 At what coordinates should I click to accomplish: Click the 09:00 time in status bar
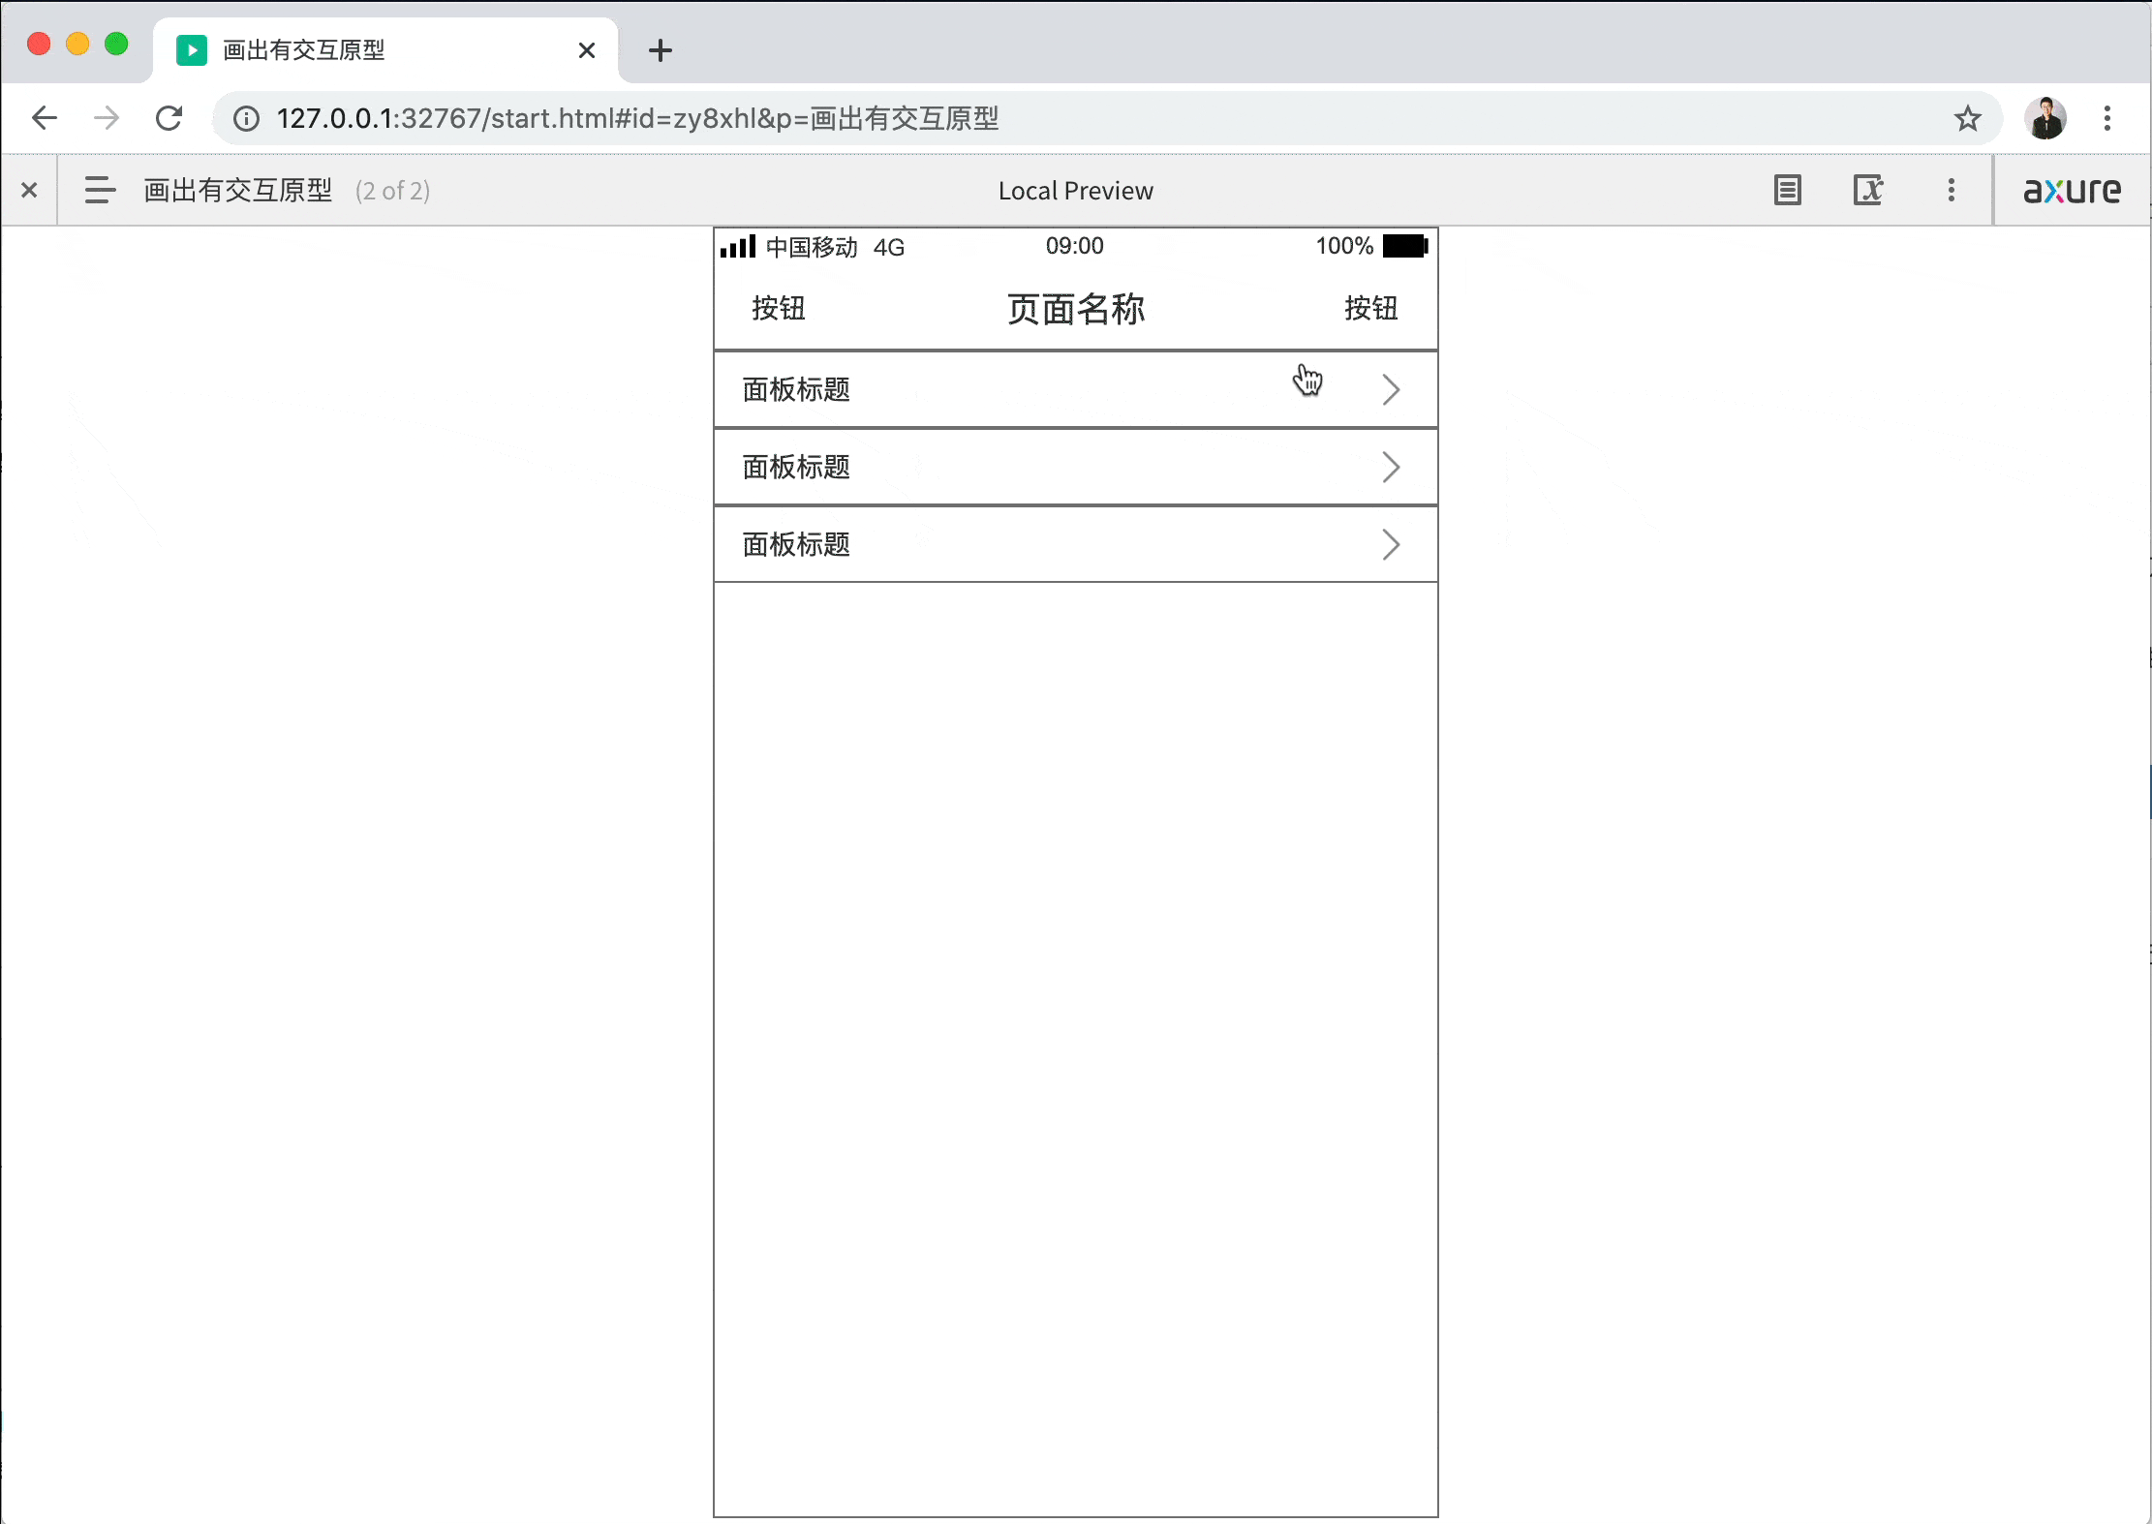(1075, 246)
